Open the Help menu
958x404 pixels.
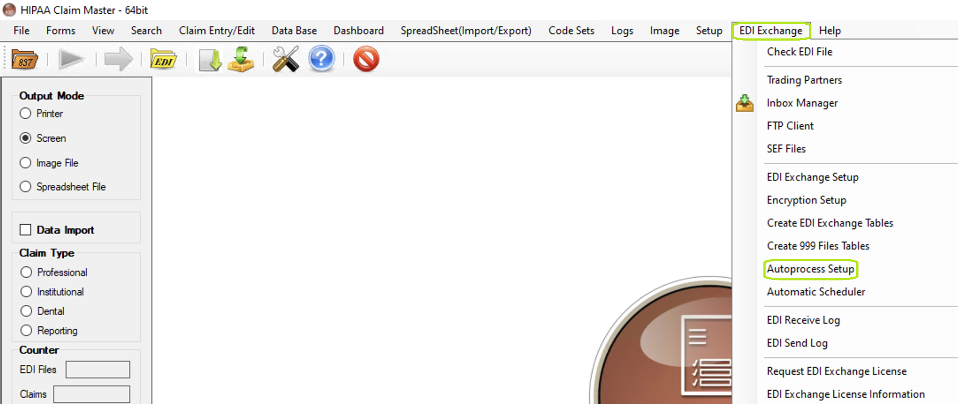click(x=830, y=30)
